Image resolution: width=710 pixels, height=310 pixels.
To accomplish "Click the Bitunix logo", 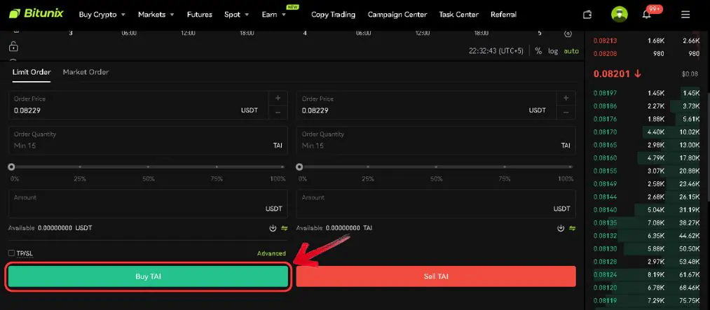I will pyautogui.click(x=36, y=14).
